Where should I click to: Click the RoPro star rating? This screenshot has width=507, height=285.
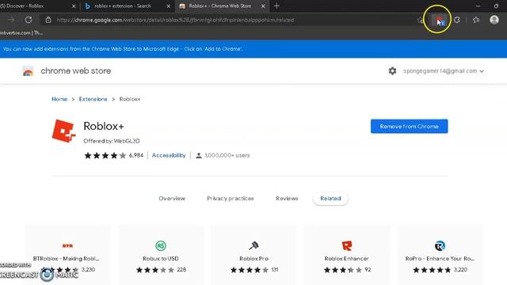click(432, 270)
